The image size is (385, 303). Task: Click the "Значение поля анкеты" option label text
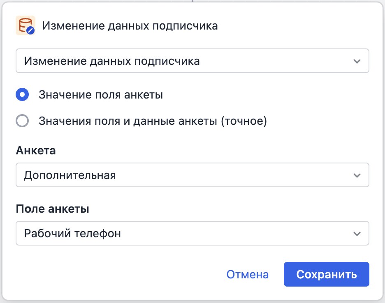click(x=101, y=95)
